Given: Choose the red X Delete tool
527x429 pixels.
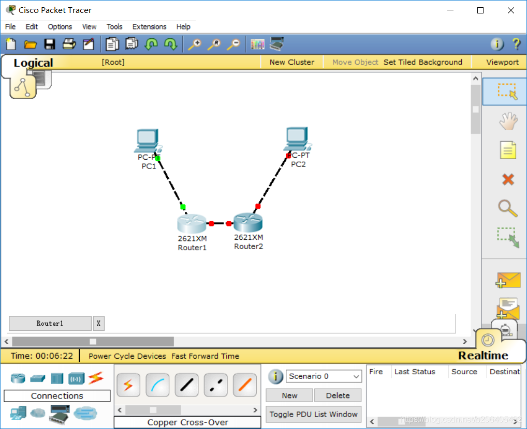Looking at the screenshot, I should pos(508,179).
